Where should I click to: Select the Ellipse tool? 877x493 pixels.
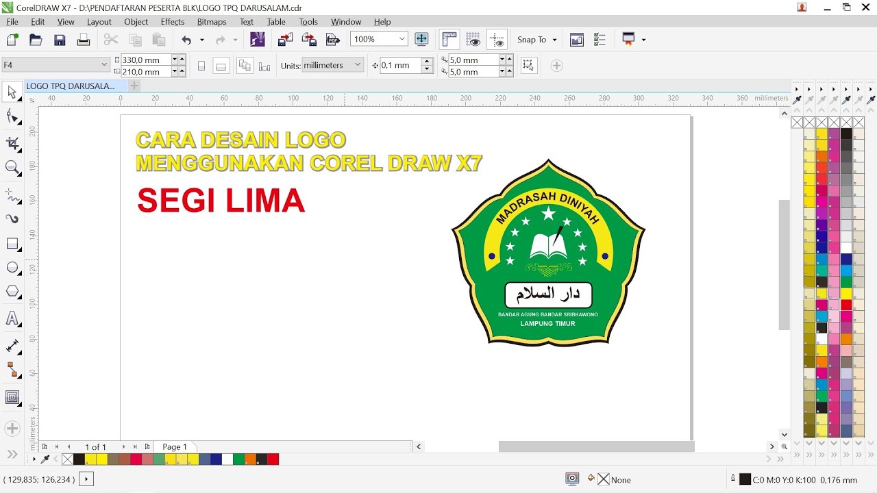pyautogui.click(x=12, y=268)
